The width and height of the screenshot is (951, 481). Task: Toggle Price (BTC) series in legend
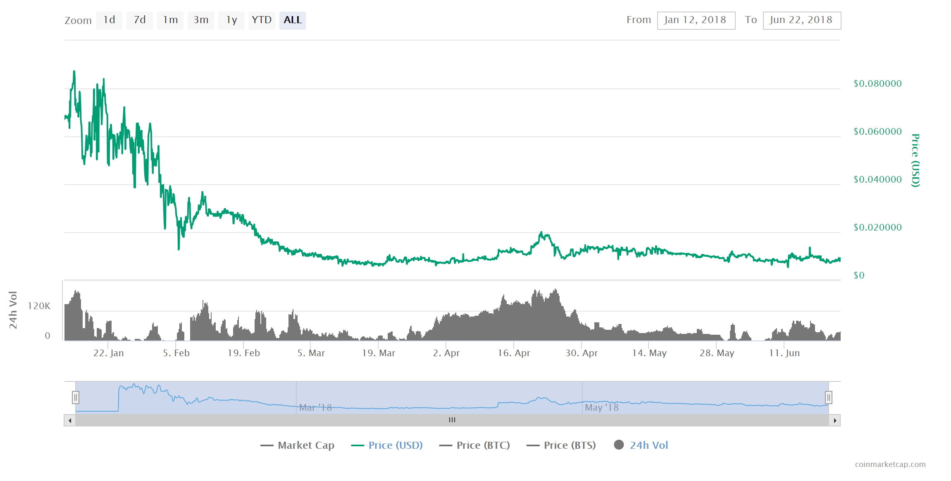(x=475, y=445)
